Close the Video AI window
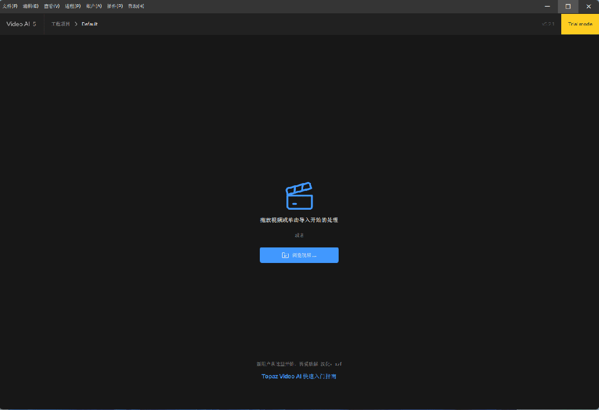 click(x=588, y=7)
